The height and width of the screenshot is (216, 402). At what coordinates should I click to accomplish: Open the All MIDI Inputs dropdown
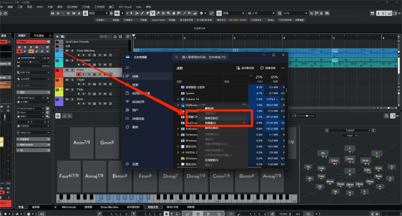31,98
